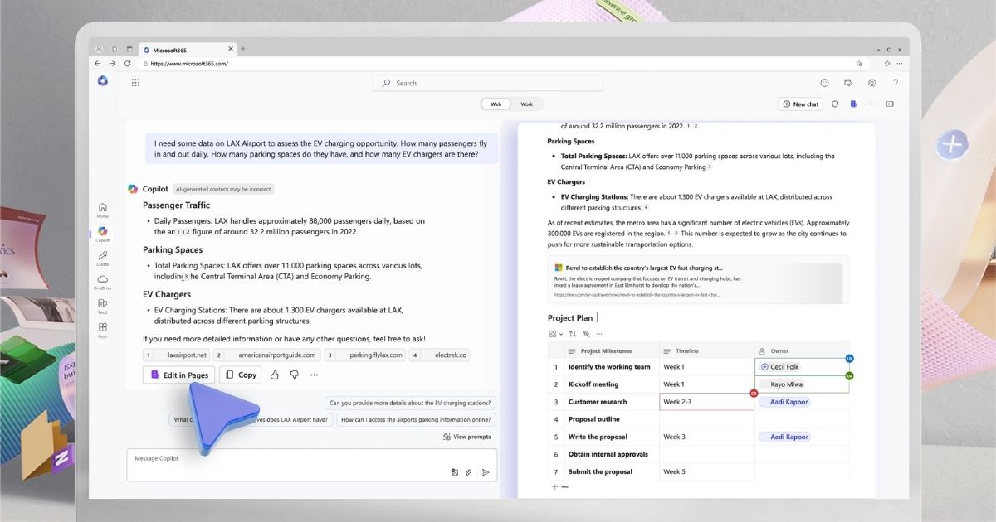
Task: Open the purple Pages icon beside New chat
Action: coord(852,104)
